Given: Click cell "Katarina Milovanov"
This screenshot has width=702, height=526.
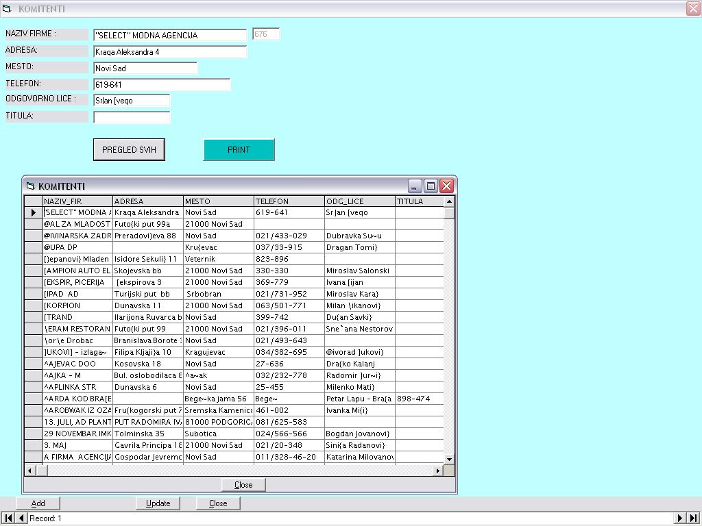Looking at the screenshot, I should (x=360, y=457).
